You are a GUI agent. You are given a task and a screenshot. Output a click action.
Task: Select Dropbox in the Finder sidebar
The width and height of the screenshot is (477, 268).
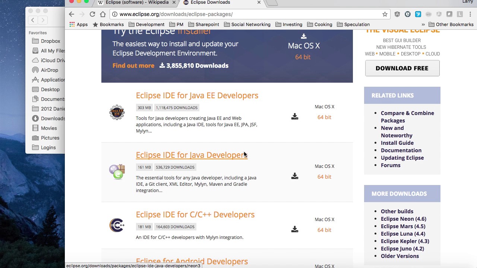46,41
